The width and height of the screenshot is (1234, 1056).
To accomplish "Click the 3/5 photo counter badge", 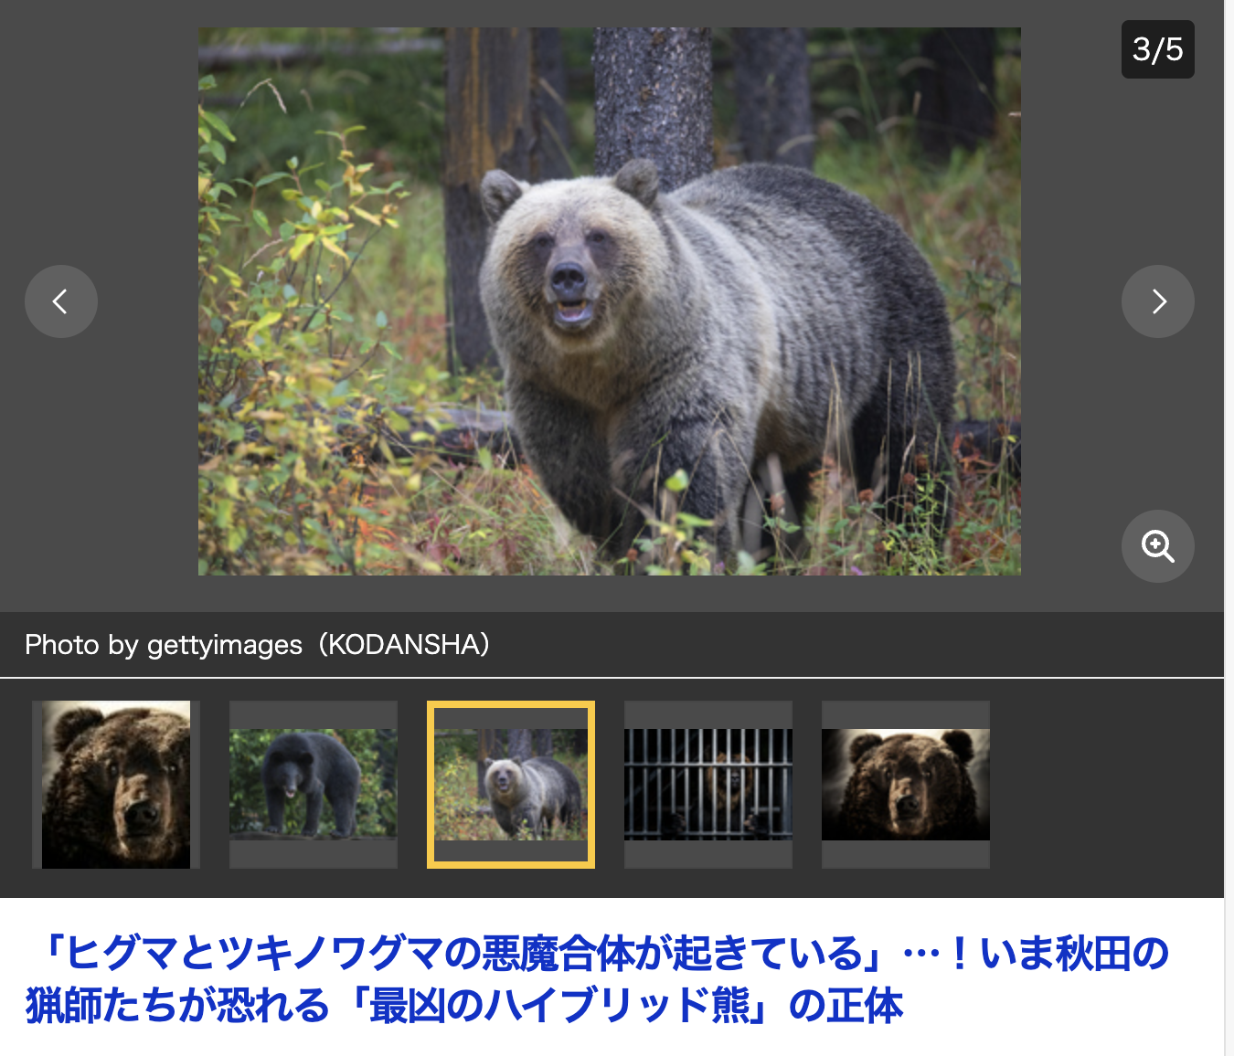I will [x=1158, y=49].
